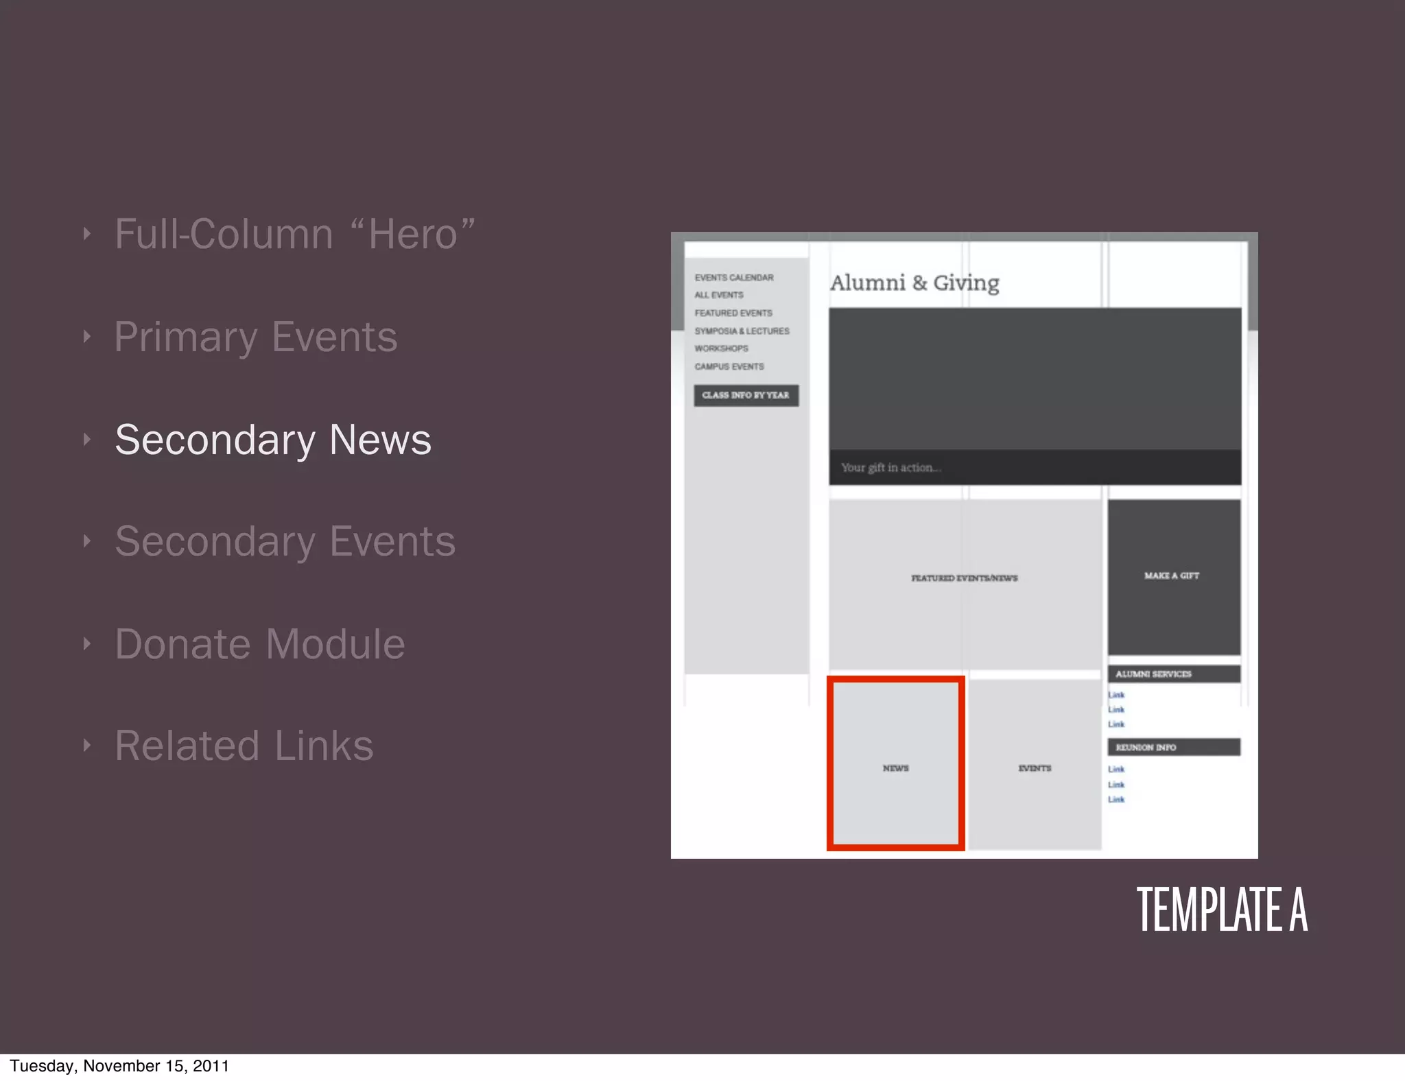Click first Link under REUNION INFO
Screen dimensions: 1405x1081
(1116, 770)
